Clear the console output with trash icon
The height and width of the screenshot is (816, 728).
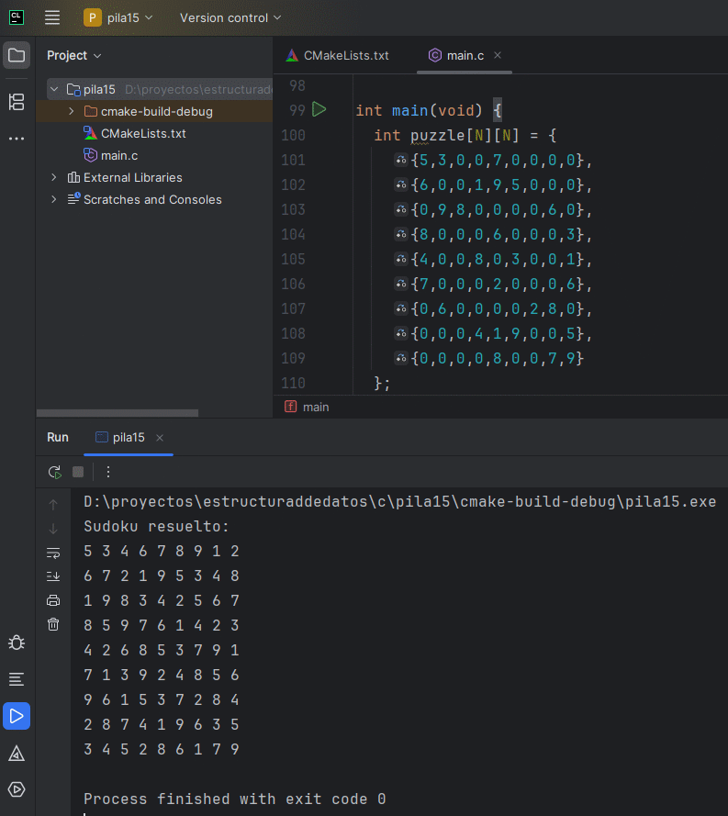coord(53,624)
